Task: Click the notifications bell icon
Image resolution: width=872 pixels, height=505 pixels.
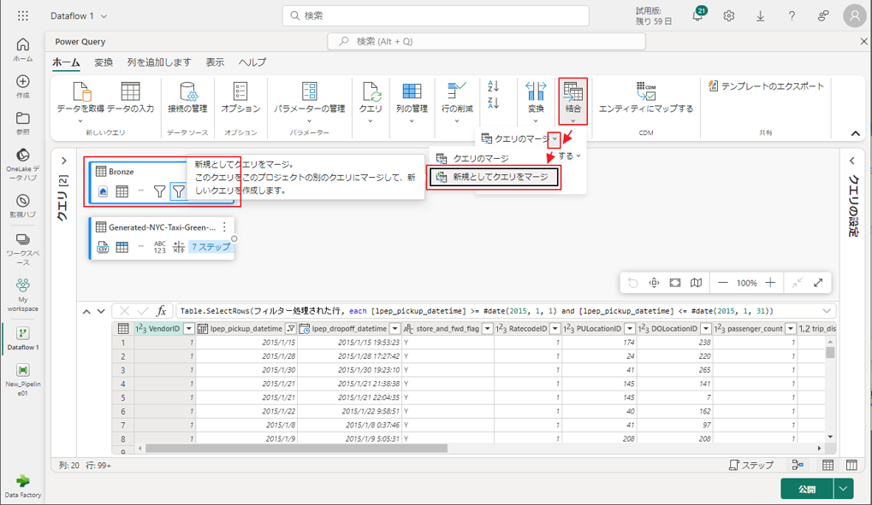Action: click(x=697, y=16)
